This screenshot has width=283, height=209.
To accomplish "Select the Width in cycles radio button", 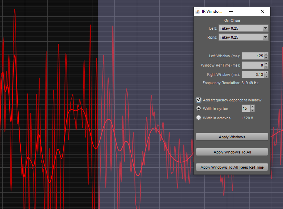I will pyautogui.click(x=199, y=108).
